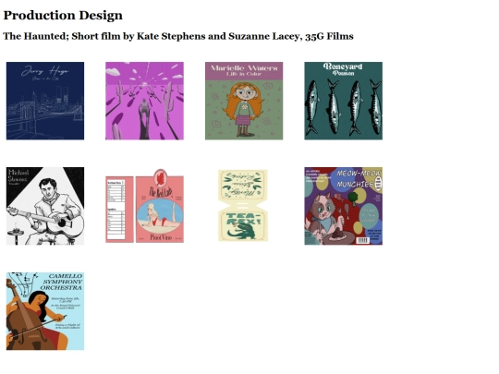Click the green crocodile on Tea-Rex tag
This screenshot has width=499, height=374.
[x=244, y=231]
